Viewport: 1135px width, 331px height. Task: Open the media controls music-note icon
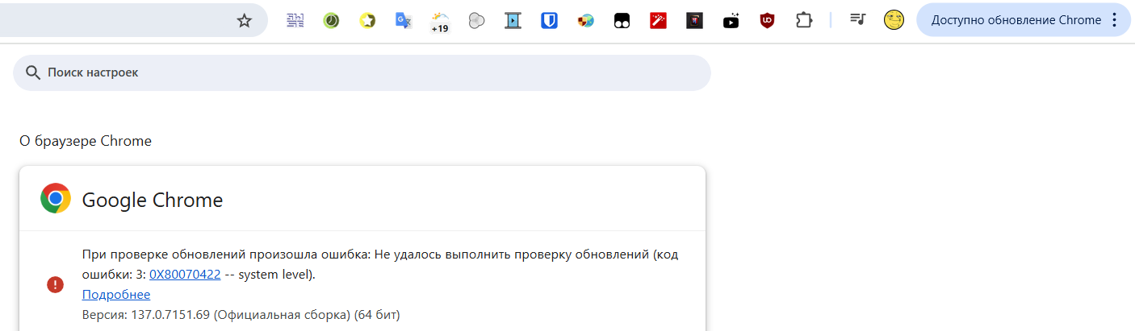pos(857,19)
